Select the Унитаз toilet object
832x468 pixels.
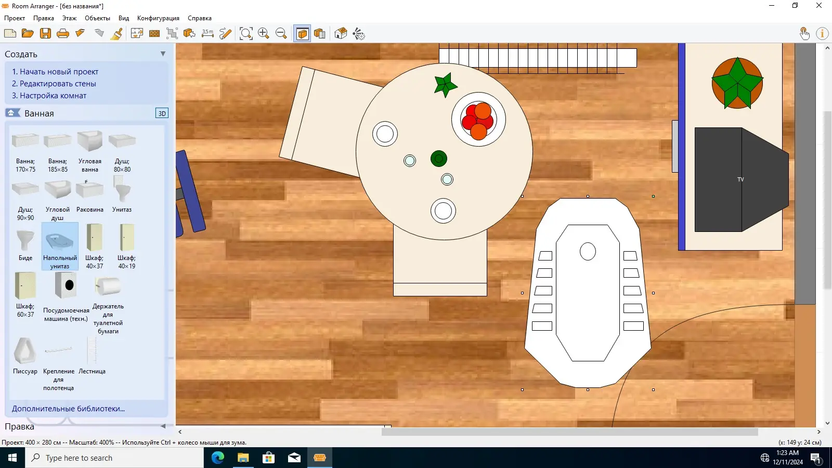pyautogui.click(x=122, y=194)
